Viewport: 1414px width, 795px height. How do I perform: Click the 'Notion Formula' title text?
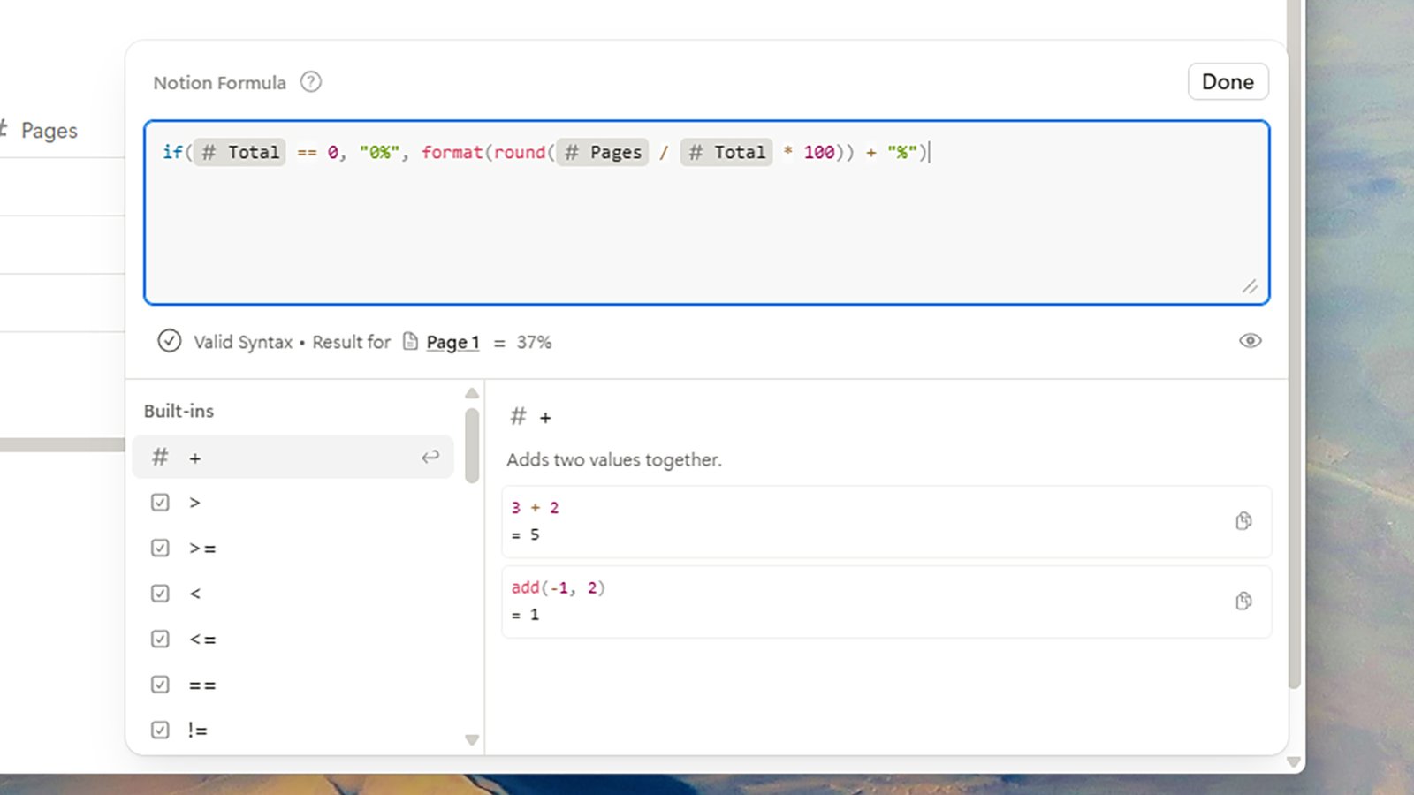coord(219,83)
